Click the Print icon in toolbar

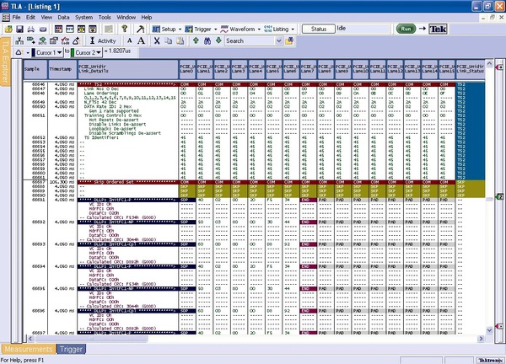tap(30, 29)
